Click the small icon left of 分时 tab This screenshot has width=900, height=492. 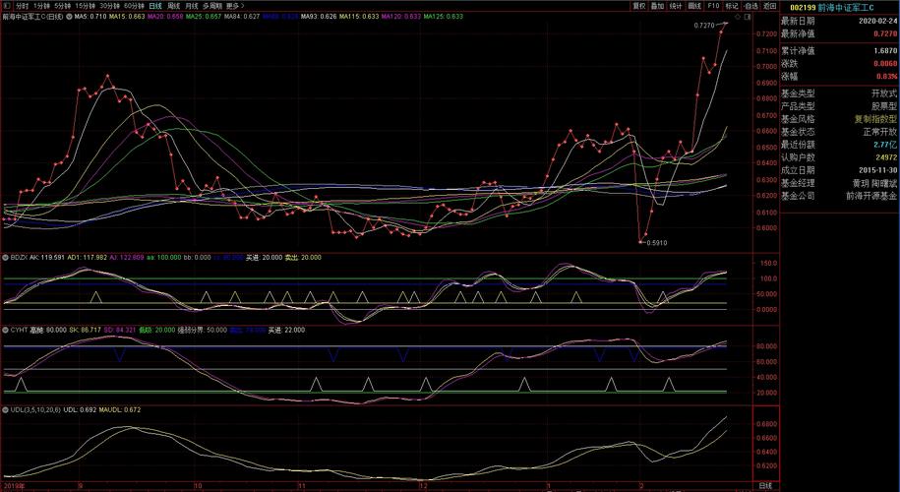tap(7, 5)
